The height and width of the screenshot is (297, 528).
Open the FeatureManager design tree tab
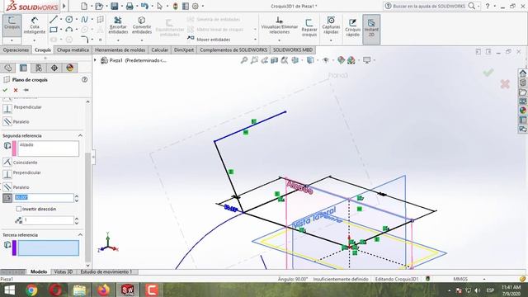click(8, 68)
